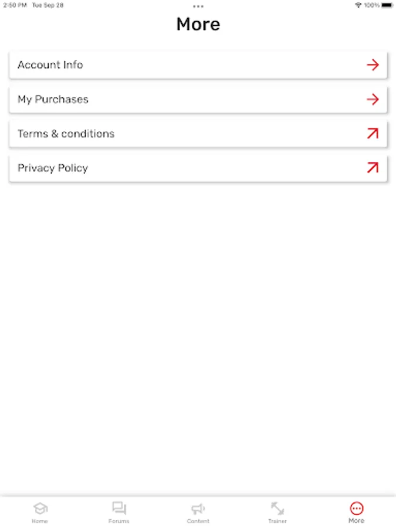Tap the arrow next to Account Info
This screenshot has width=396, height=528.
click(x=373, y=65)
